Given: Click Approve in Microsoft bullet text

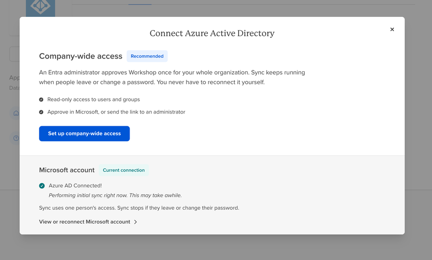Looking at the screenshot, I should 116,112.
